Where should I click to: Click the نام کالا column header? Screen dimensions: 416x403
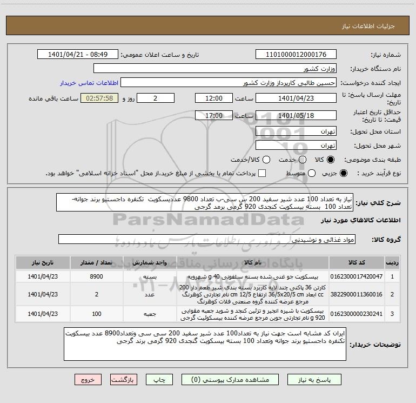pos(253,262)
